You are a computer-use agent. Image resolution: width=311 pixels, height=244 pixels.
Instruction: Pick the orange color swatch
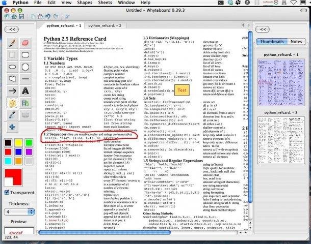[18, 161]
